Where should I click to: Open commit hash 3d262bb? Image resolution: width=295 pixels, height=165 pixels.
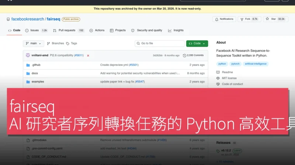tap(158, 55)
